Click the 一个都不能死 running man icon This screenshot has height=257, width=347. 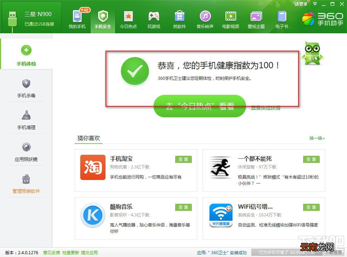(x=220, y=168)
